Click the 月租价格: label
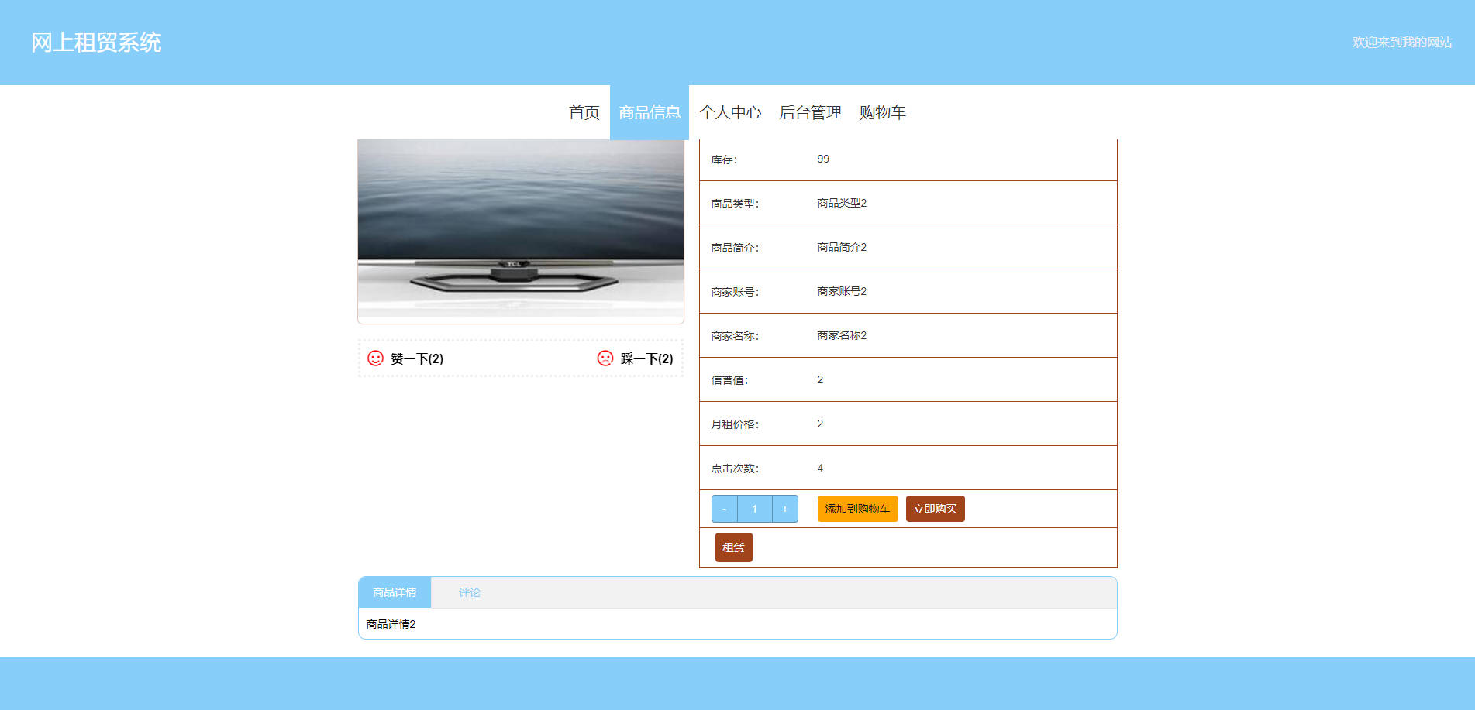1475x710 pixels. pos(735,424)
